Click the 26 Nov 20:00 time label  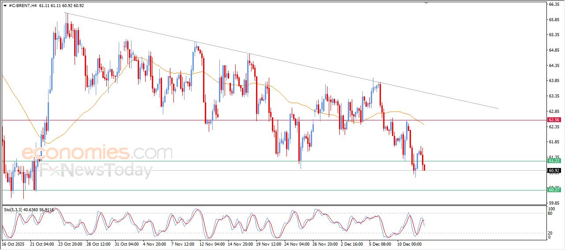[x=326, y=243]
